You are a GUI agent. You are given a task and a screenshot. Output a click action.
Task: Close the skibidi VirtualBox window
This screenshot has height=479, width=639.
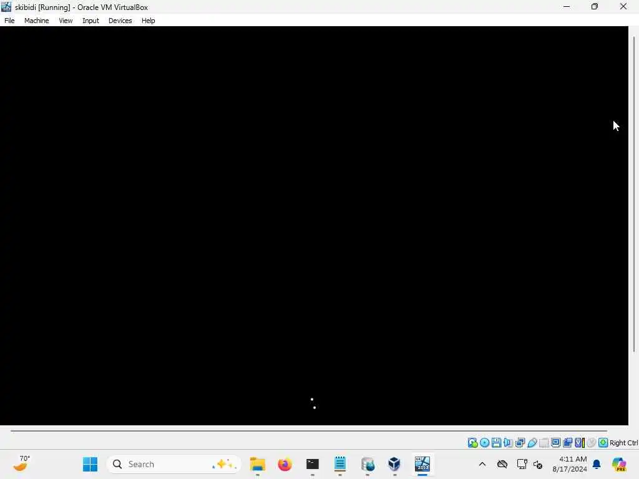click(623, 7)
